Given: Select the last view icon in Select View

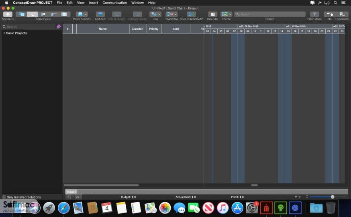Looking at the screenshot, I should click(x=64, y=14).
